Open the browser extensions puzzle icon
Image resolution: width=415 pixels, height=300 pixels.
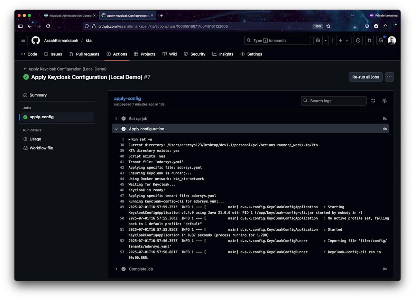385,26
